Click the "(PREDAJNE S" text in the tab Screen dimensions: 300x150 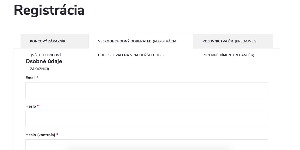pos(246,41)
